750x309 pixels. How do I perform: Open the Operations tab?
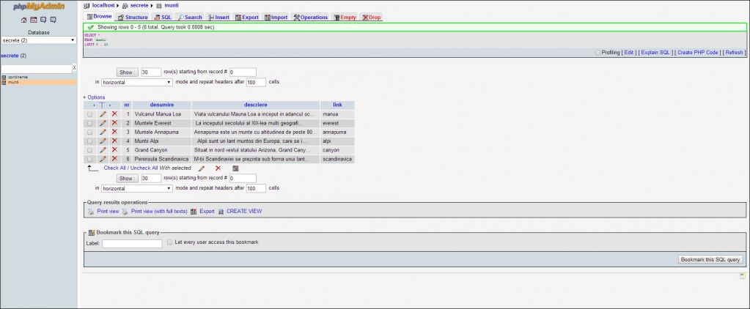click(310, 17)
